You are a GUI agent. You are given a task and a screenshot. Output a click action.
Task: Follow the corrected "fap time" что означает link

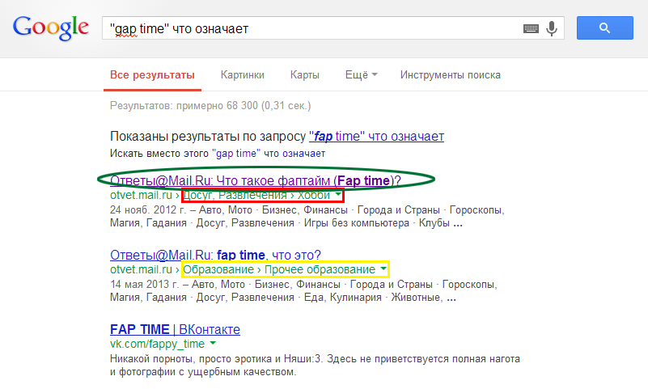pos(376,137)
